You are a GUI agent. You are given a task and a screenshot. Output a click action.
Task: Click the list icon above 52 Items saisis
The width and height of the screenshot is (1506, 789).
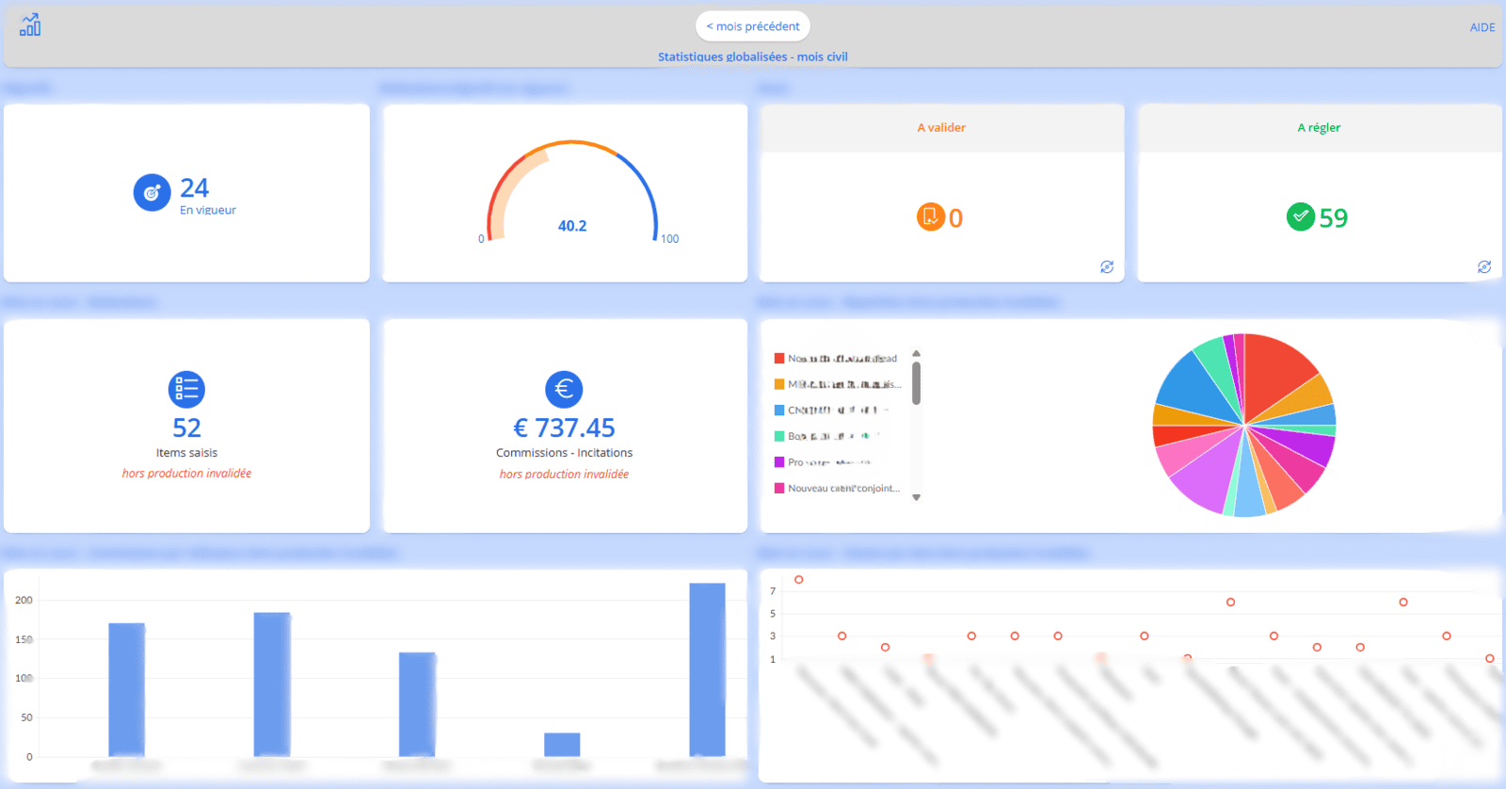coord(186,389)
